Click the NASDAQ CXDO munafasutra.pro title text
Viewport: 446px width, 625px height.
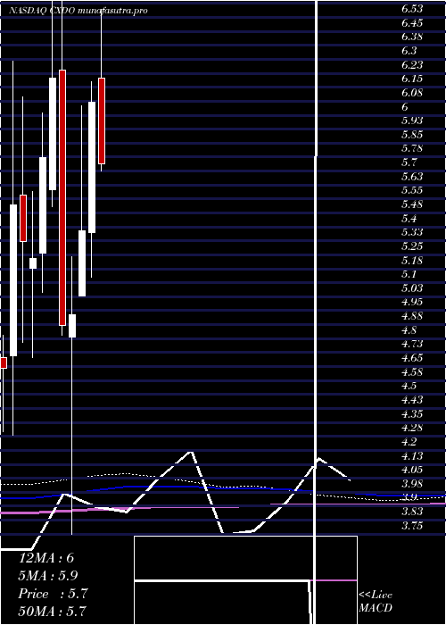pyautogui.click(x=78, y=11)
